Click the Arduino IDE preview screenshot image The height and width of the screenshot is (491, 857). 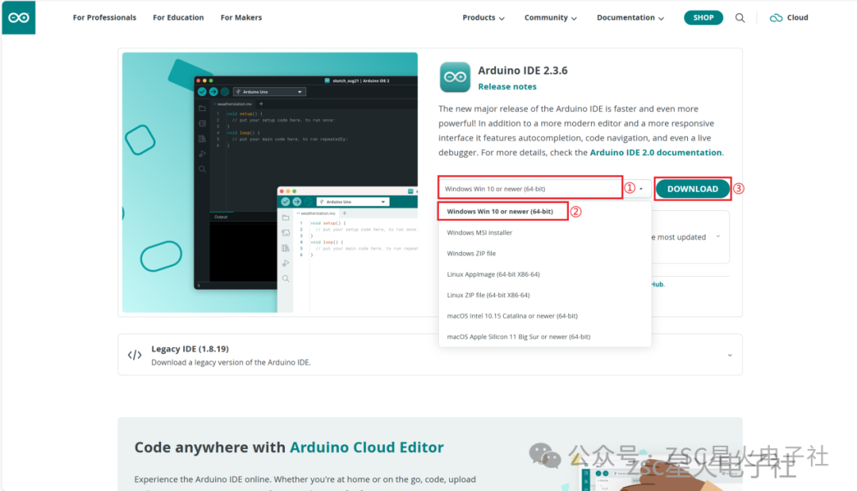pos(270,182)
